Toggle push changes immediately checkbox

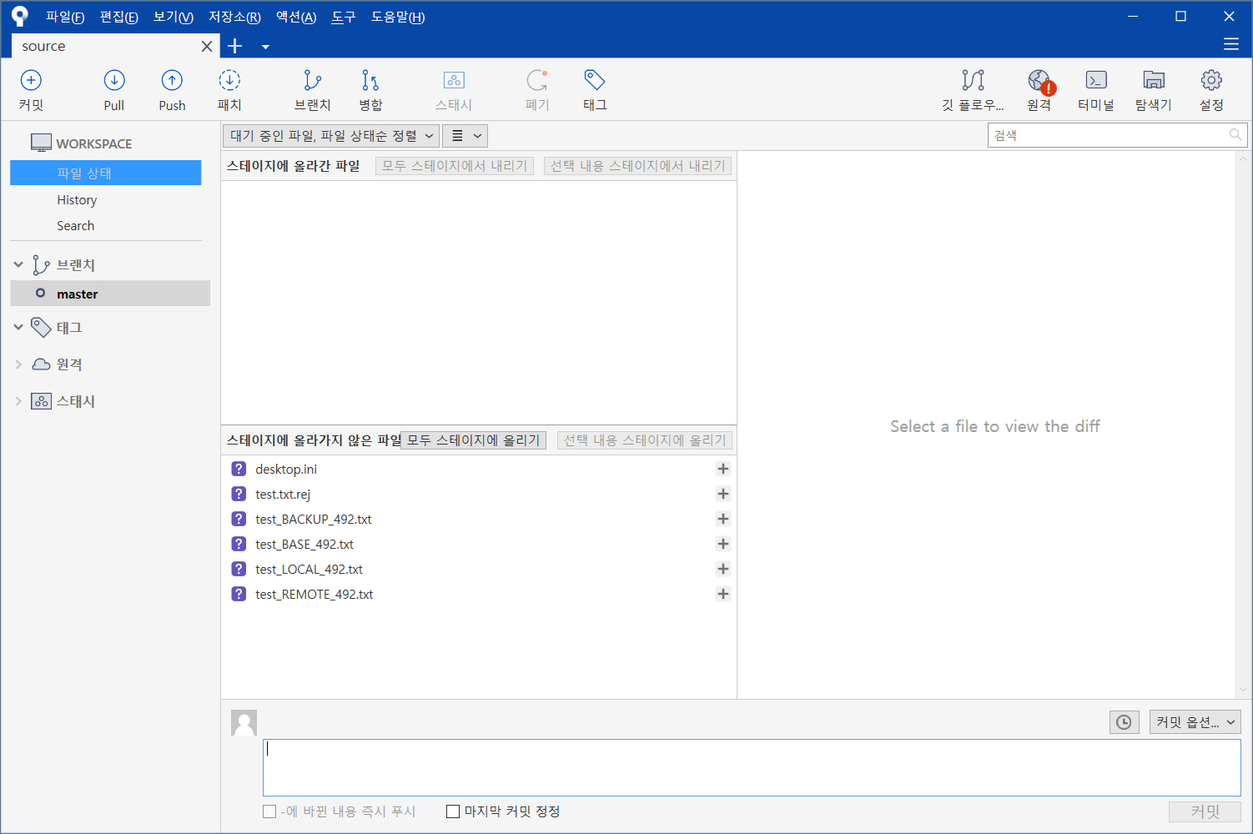pos(269,811)
